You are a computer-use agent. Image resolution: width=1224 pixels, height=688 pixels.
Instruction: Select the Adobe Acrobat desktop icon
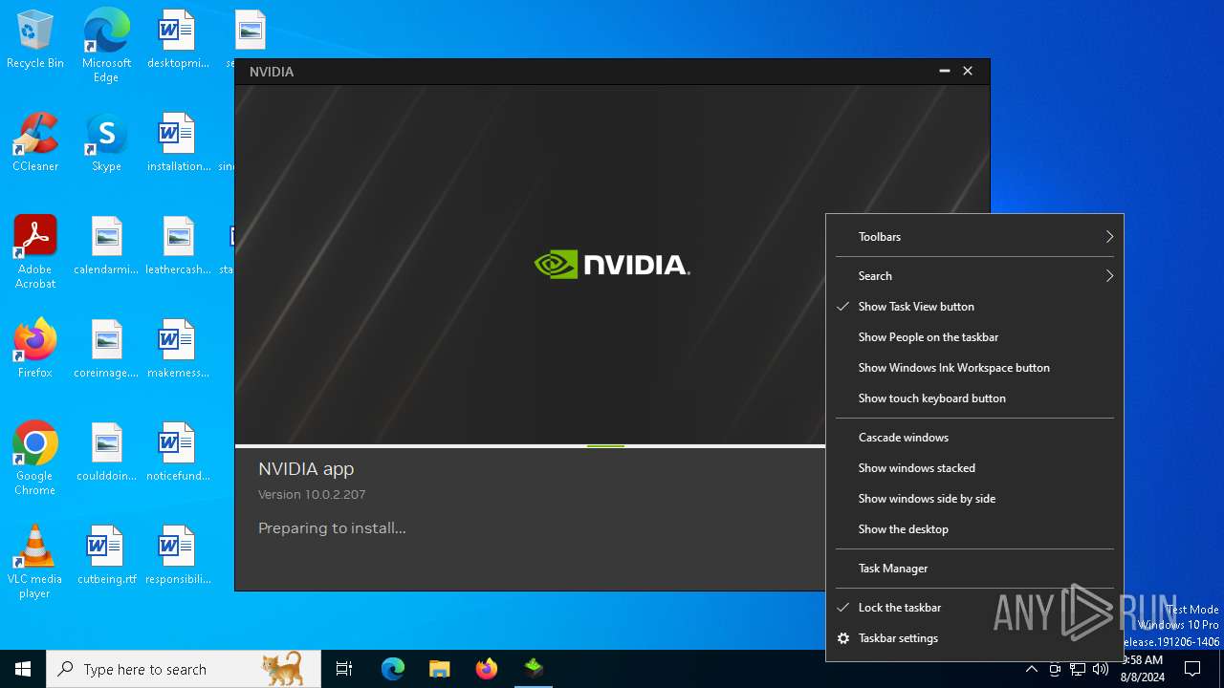(x=35, y=252)
